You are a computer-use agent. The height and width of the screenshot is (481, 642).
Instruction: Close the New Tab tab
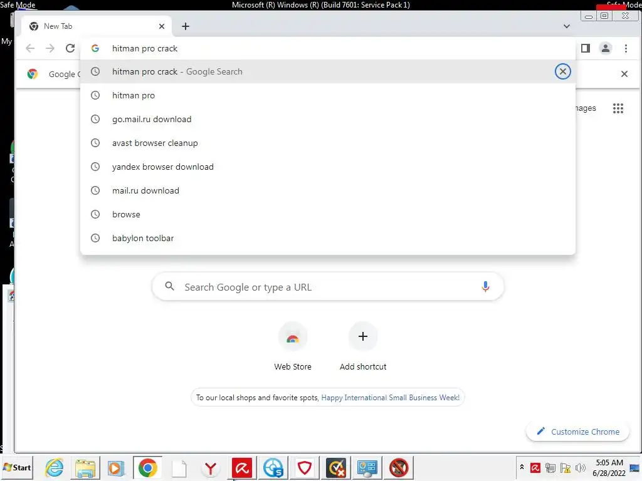(162, 26)
